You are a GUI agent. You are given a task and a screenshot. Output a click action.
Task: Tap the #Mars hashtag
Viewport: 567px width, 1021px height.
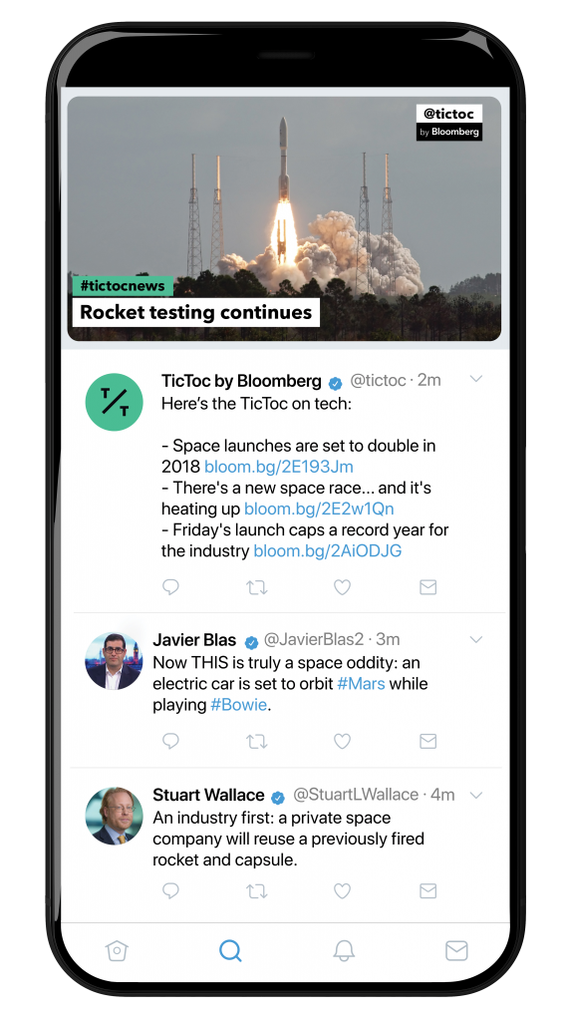click(x=361, y=684)
